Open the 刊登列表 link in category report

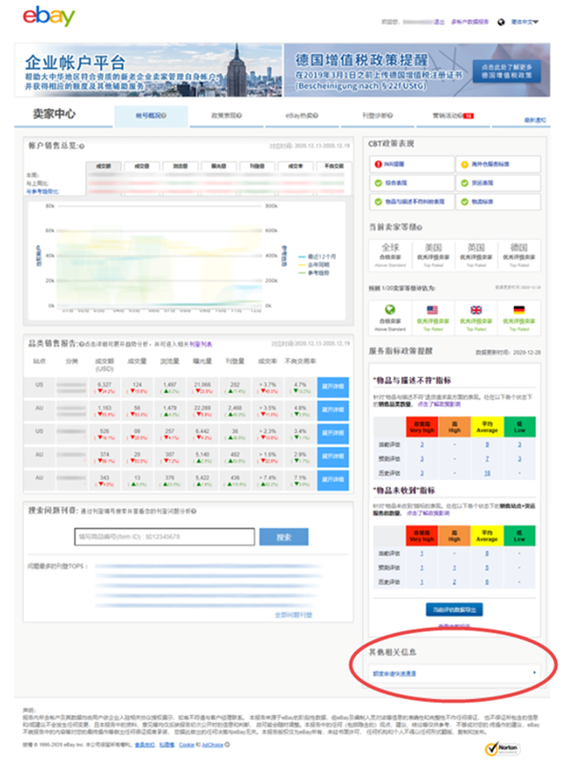pyautogui.click(x=201, y=344)
